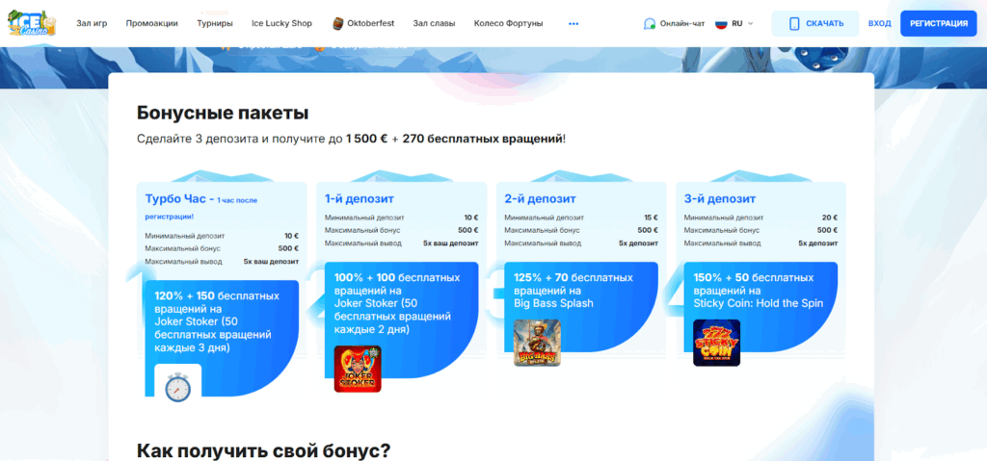Open Колесо Фортуны page
Viewport: 987px width, 461px height.
point(508,23)
